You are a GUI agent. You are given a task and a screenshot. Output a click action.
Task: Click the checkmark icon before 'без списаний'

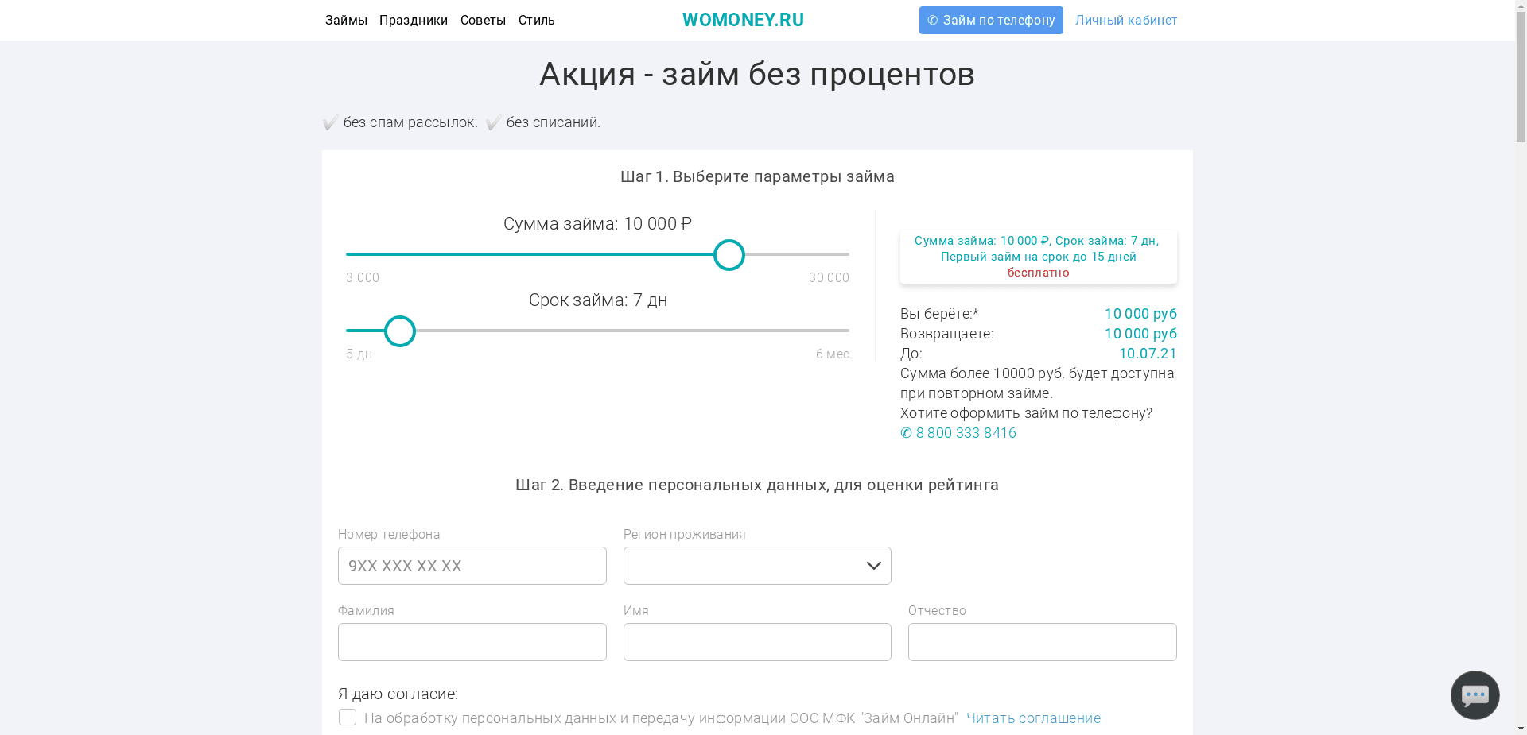point(492,122)
